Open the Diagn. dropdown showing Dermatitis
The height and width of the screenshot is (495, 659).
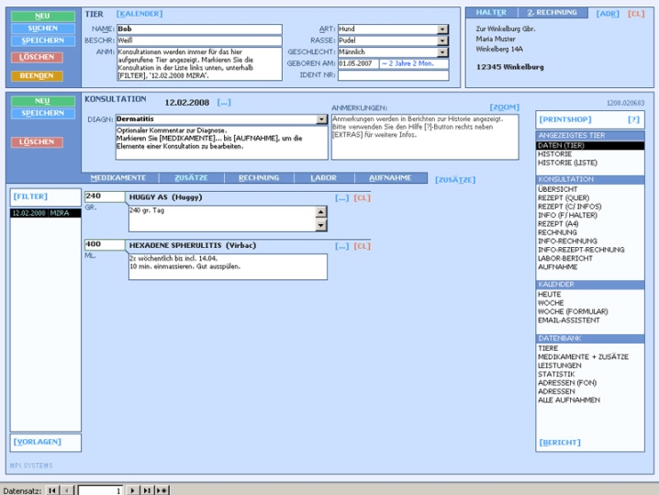(x=321, y=119)
